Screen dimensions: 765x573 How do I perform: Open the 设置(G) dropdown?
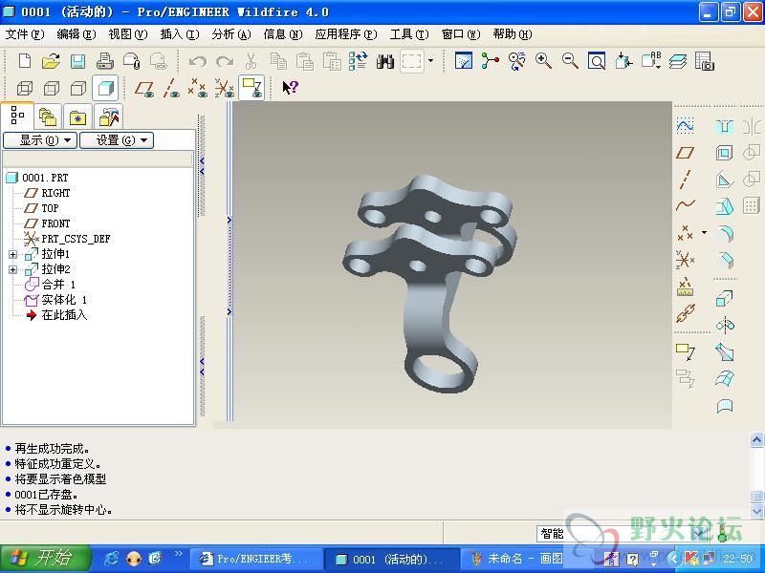[117, 140]
